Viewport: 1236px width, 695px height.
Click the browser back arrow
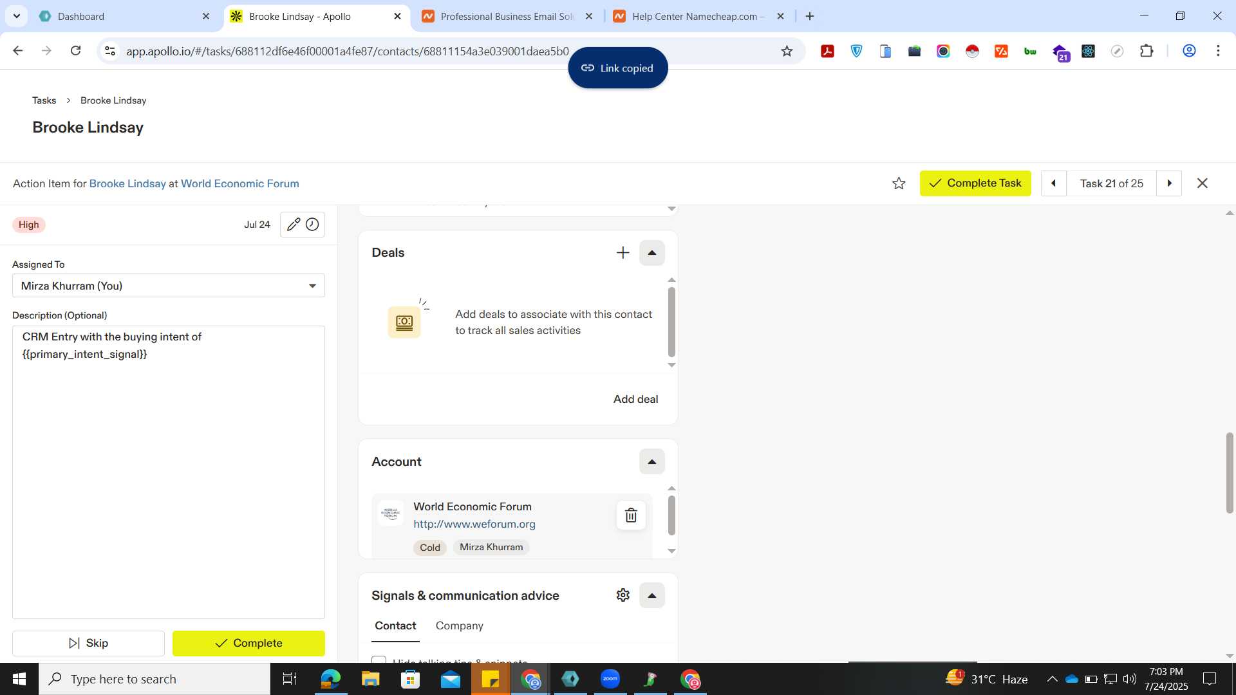pos(18,51)
